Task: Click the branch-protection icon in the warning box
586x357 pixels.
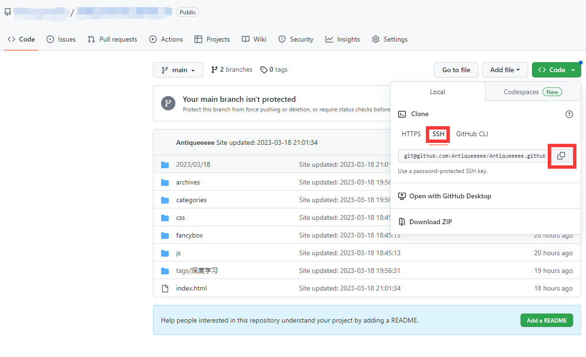Action: tap(168, 103)
